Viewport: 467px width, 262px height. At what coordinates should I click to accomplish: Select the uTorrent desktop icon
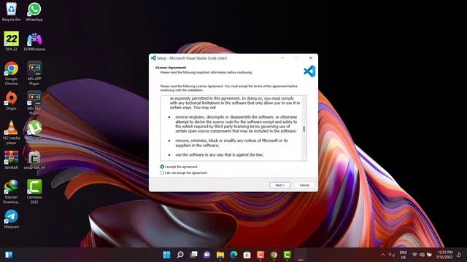(34, 130)
